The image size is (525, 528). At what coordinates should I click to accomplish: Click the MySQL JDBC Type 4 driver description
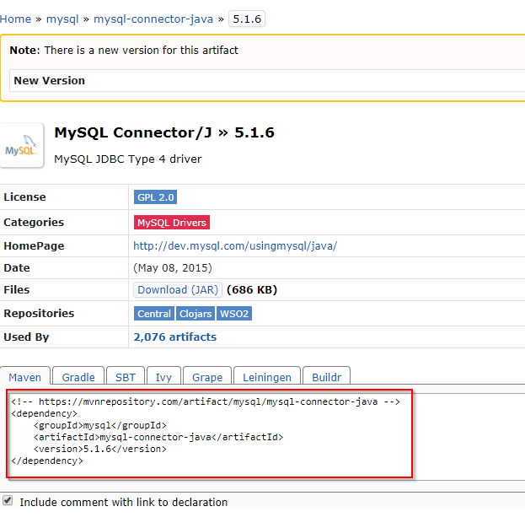pos(128,159)
